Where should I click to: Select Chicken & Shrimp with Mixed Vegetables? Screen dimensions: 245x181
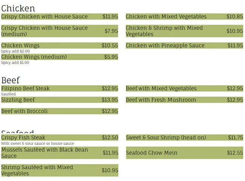[x=184, y=31]
